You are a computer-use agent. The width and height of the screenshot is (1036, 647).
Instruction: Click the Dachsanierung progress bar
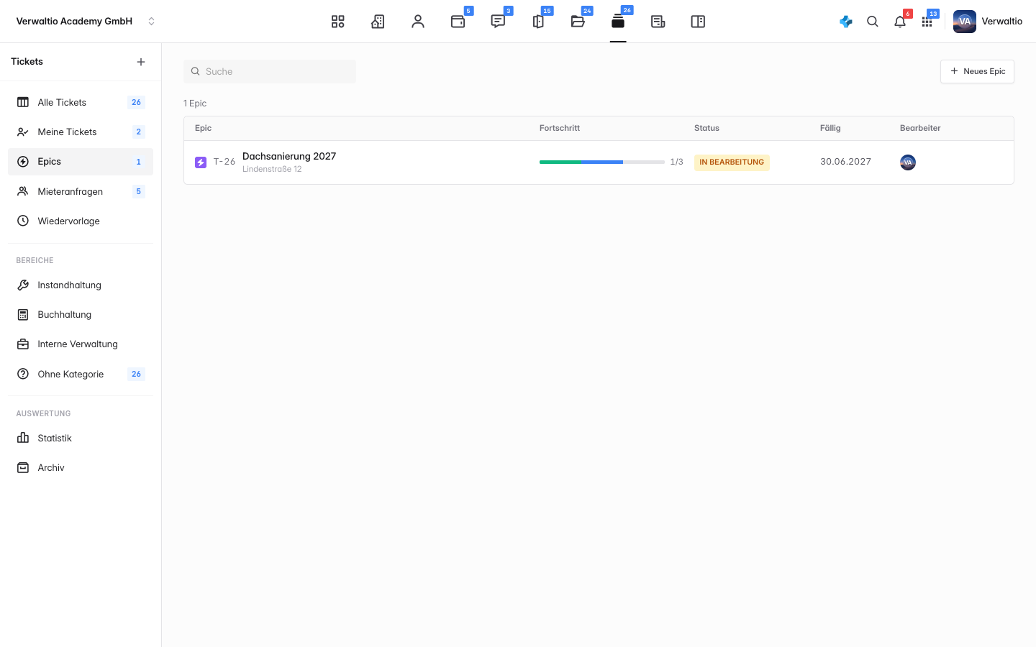[x=602, y=162]
